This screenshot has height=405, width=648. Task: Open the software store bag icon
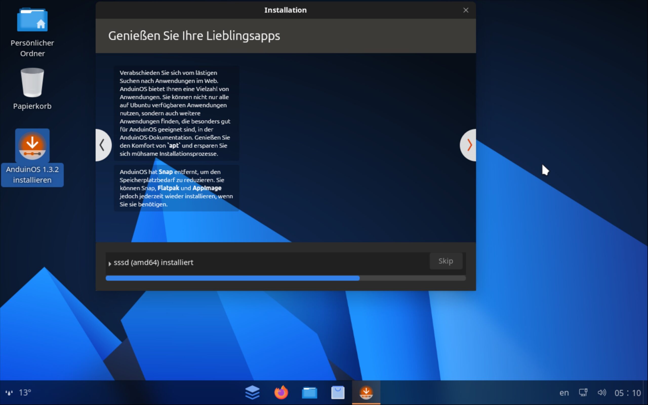coord(338,392)
